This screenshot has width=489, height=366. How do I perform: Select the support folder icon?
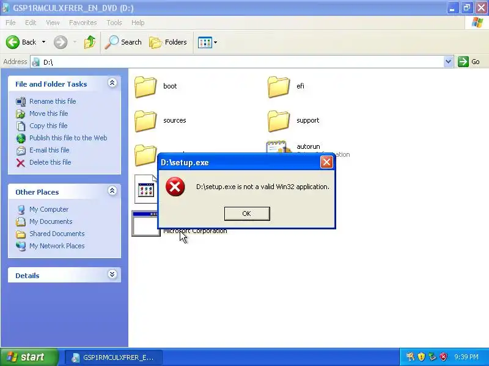279,121
